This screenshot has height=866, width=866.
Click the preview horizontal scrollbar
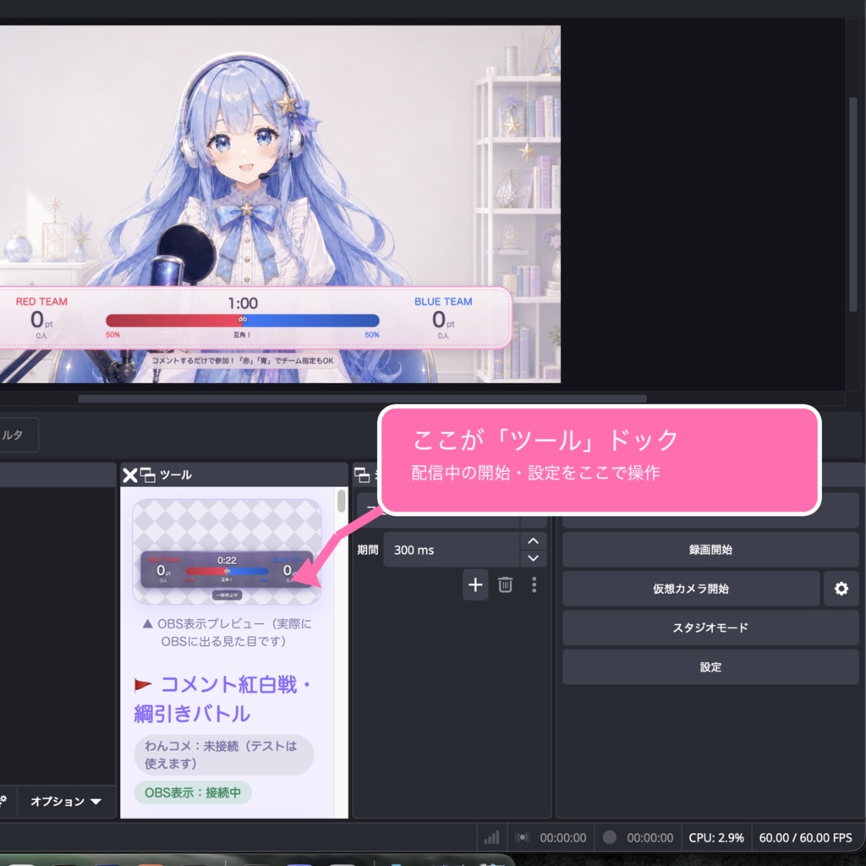point(362,399)
